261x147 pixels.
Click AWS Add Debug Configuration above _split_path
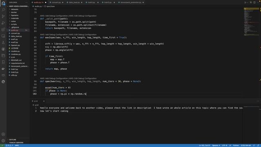(x=54, y=16)
